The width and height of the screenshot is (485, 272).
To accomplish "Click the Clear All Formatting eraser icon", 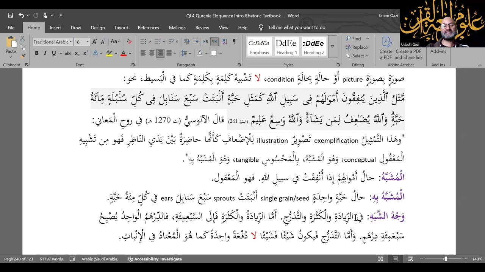I will [129, 42].
